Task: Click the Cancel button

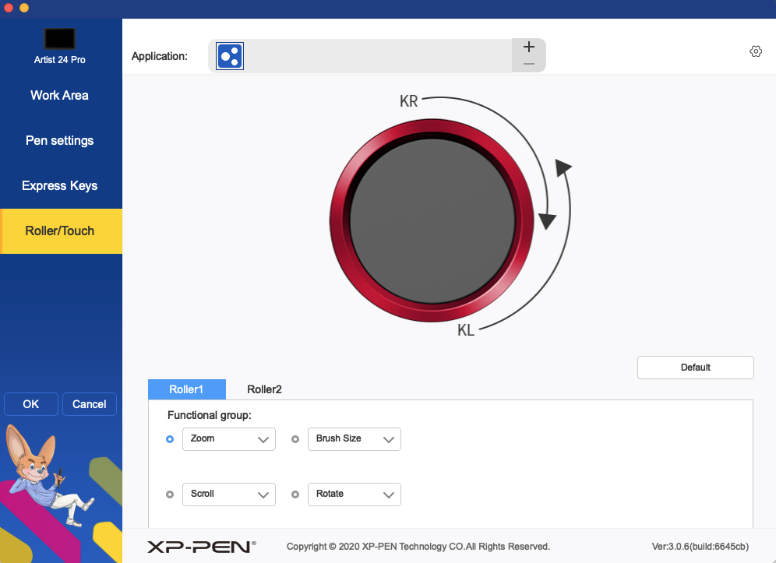Action: coord(90,404)
